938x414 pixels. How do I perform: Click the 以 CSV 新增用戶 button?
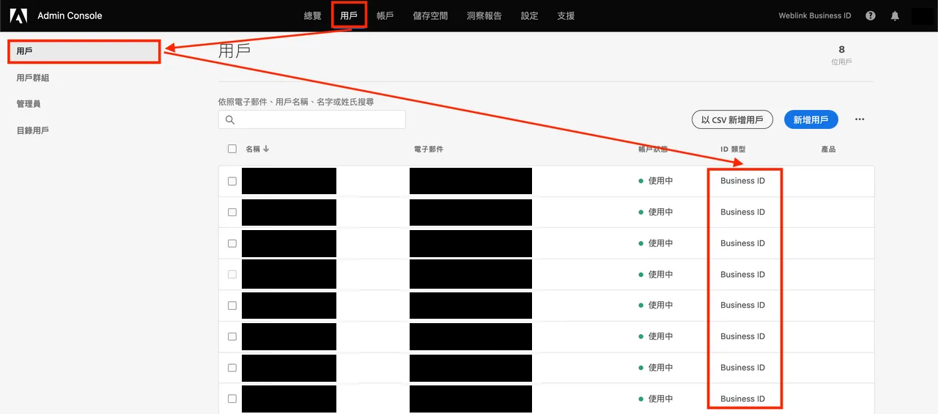pyautogui.click(x=732, y=119)
